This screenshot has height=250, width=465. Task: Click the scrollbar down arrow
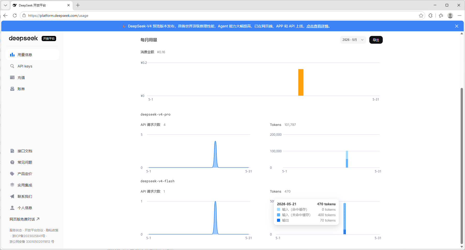pyautogui.click(x=462, y=247)
